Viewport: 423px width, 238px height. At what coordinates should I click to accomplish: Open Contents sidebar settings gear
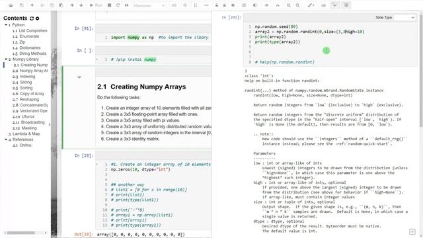[37, 19]
